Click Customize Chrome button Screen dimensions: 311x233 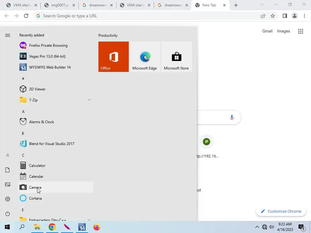[281, 211]
